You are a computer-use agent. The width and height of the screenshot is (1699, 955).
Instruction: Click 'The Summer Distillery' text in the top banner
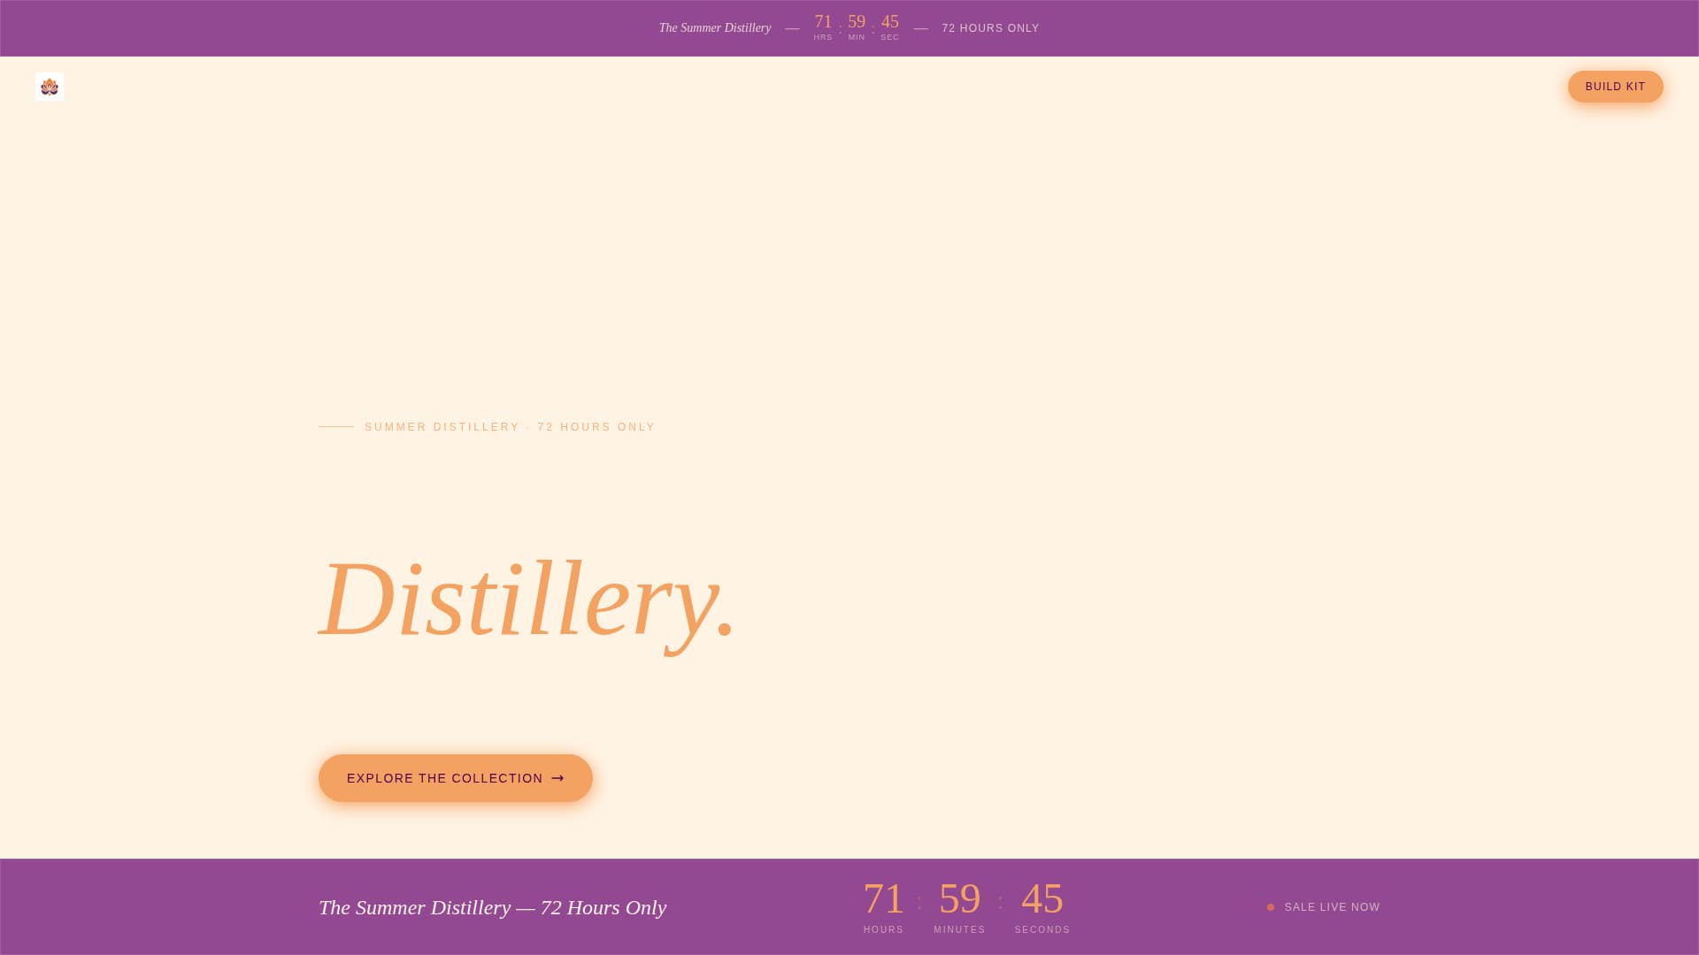pos(715,28)
